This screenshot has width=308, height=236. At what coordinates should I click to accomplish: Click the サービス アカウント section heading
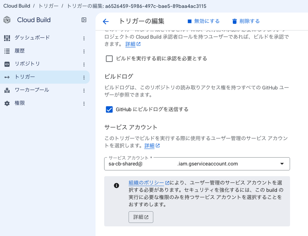point(131,127)
